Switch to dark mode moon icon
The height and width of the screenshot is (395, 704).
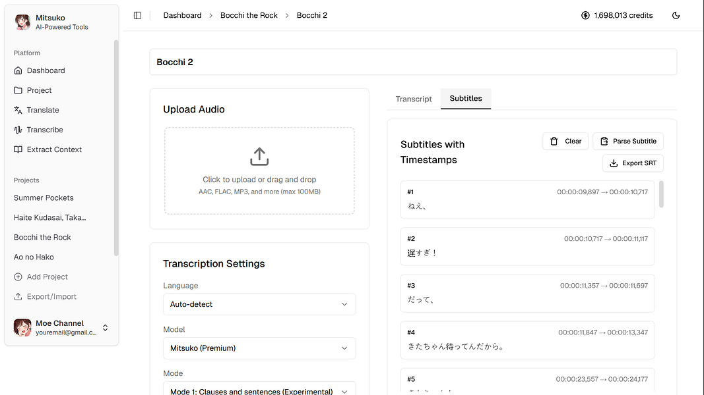(676, 15)
